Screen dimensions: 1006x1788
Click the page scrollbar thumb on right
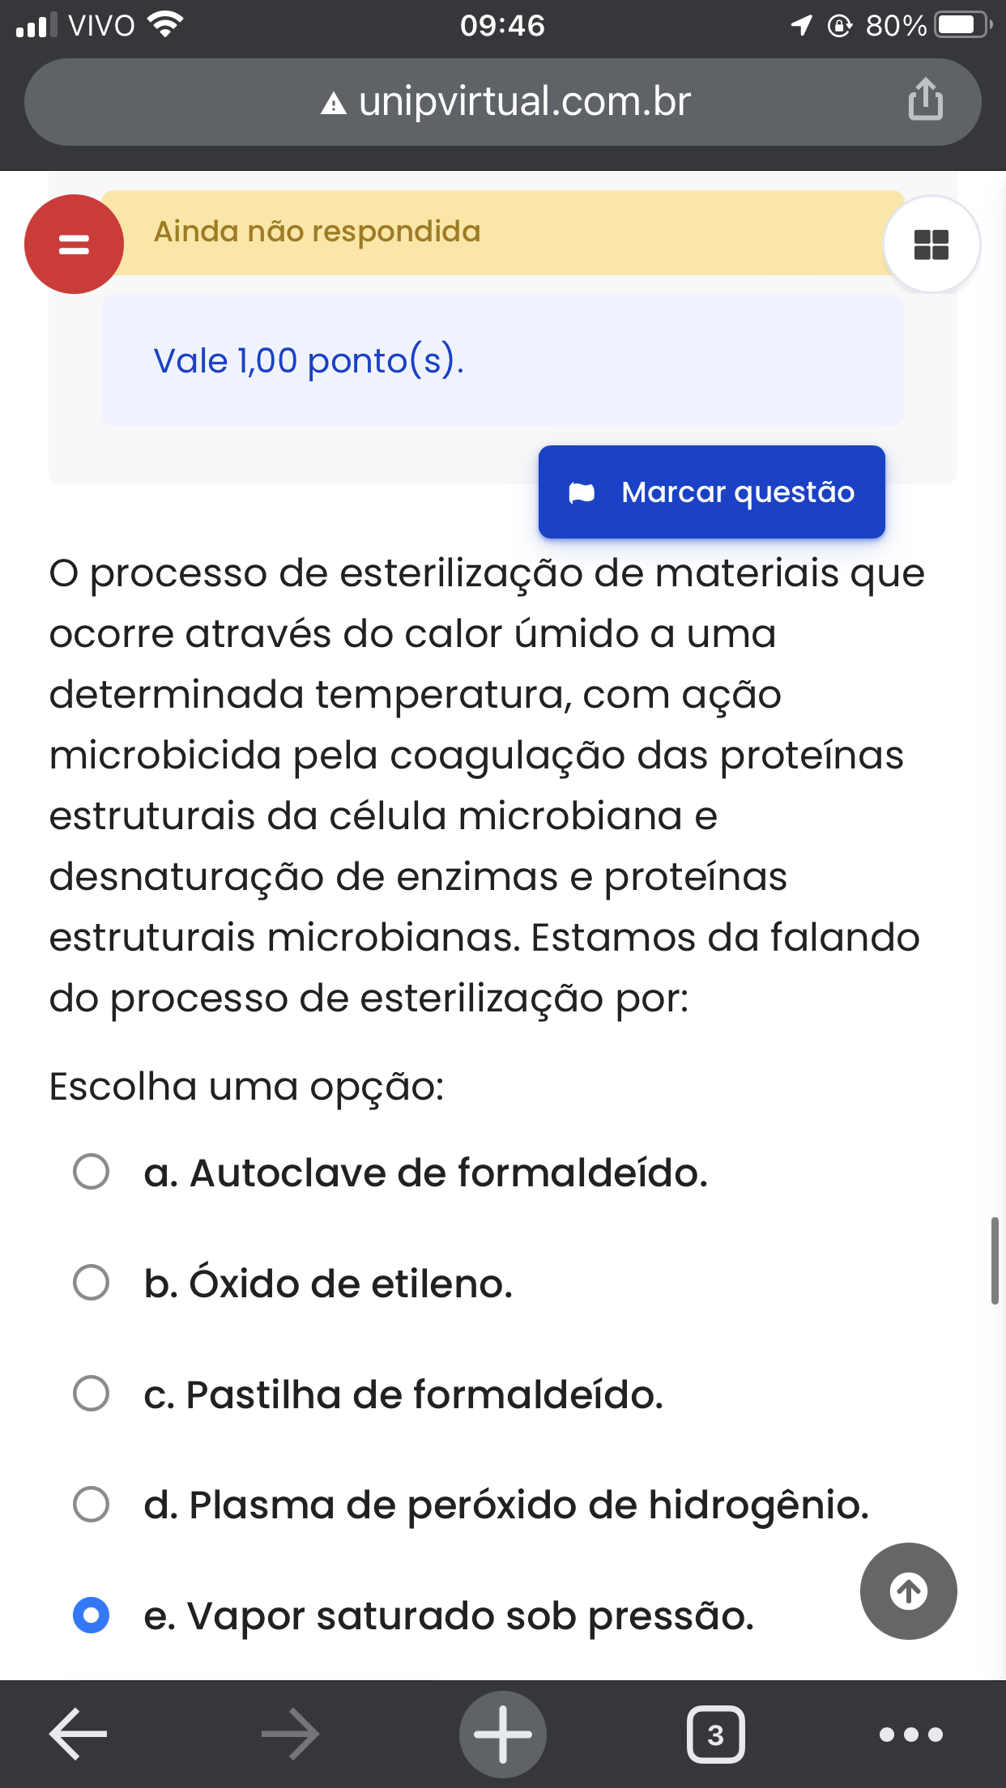[995, 1260]
